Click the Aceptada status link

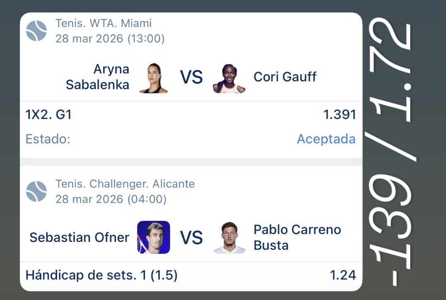(326, 139)
